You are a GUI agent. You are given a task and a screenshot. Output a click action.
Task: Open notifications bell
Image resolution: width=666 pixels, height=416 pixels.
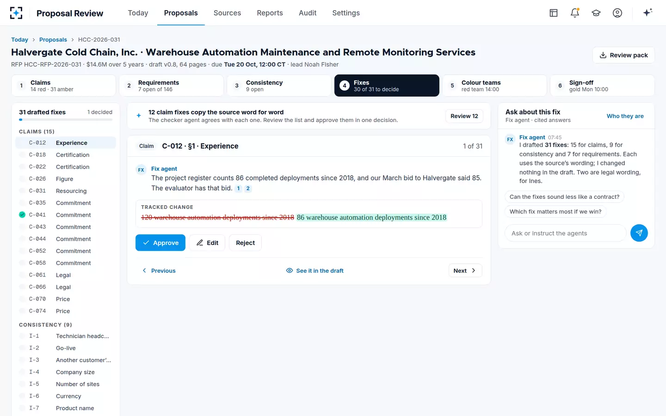575,13
